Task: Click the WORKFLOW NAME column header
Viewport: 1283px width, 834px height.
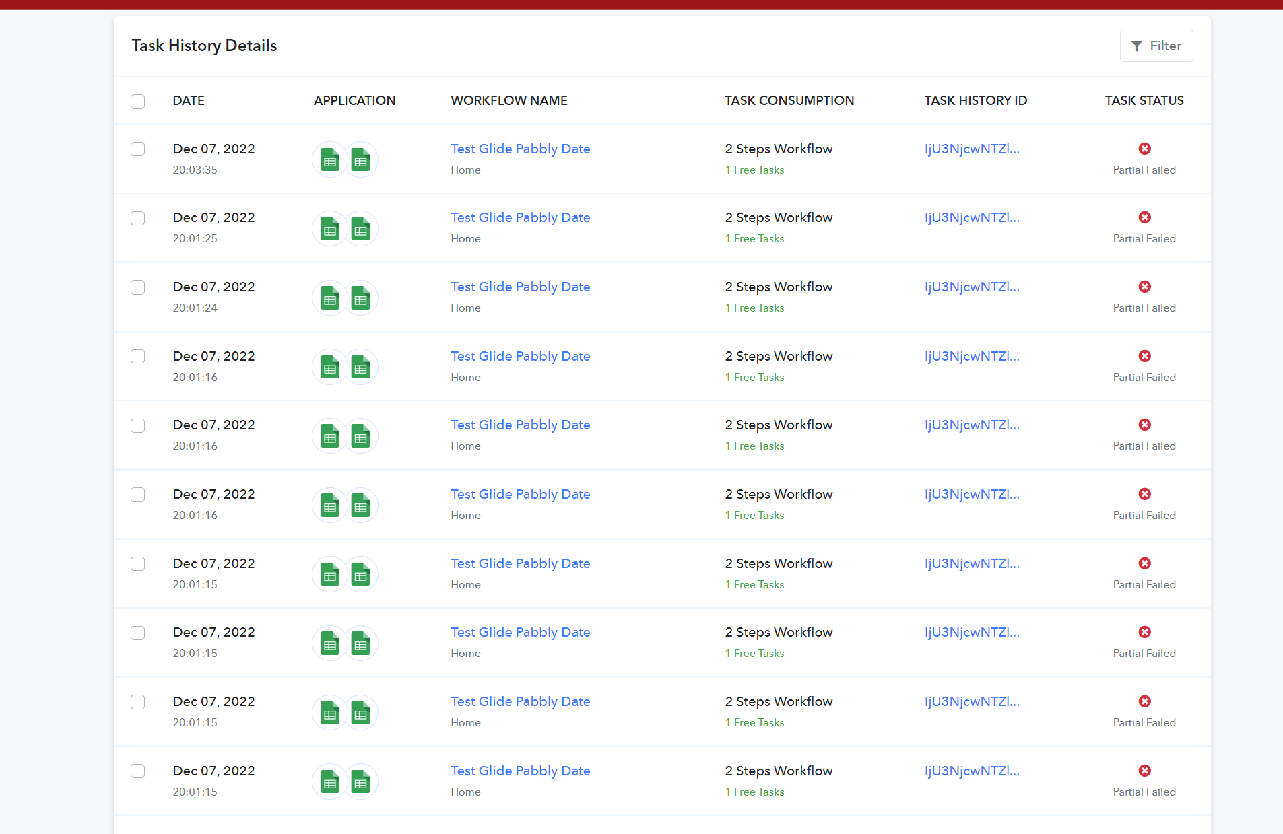Action: pos(509,100)
